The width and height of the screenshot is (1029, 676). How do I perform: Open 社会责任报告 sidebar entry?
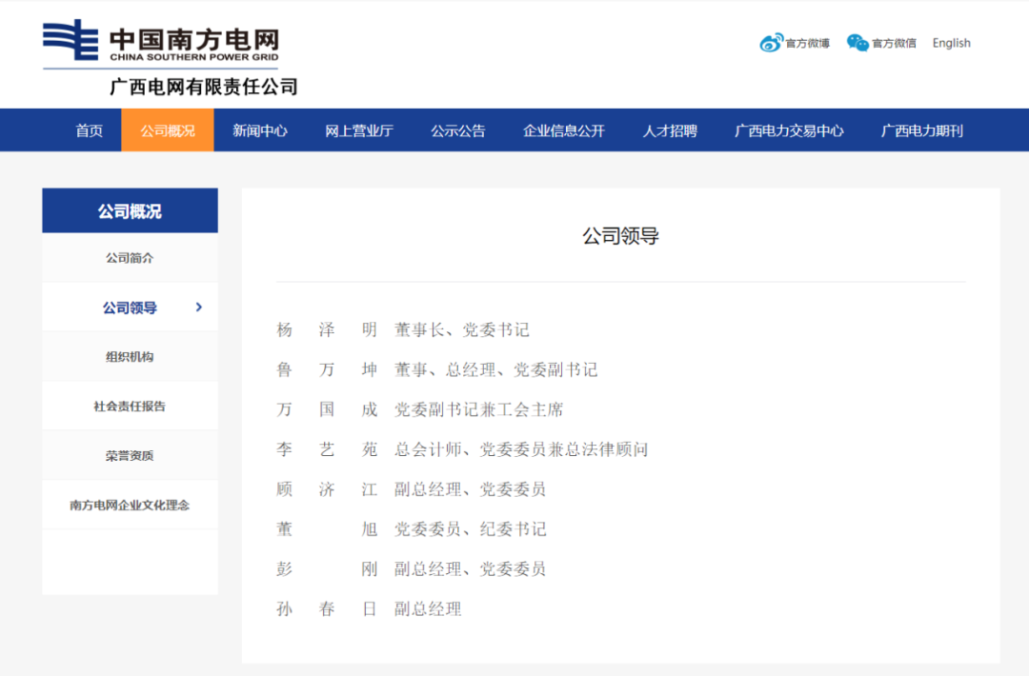pyautogui.click(x=130, y=407)
